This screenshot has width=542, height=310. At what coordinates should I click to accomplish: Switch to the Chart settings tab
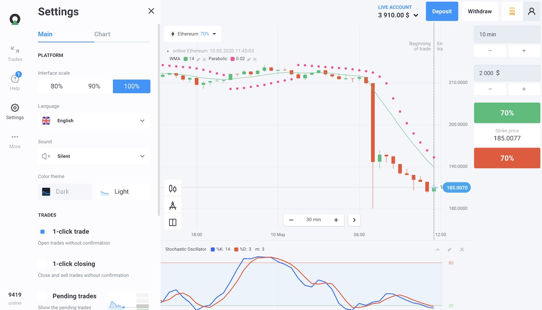pos(102,34)
